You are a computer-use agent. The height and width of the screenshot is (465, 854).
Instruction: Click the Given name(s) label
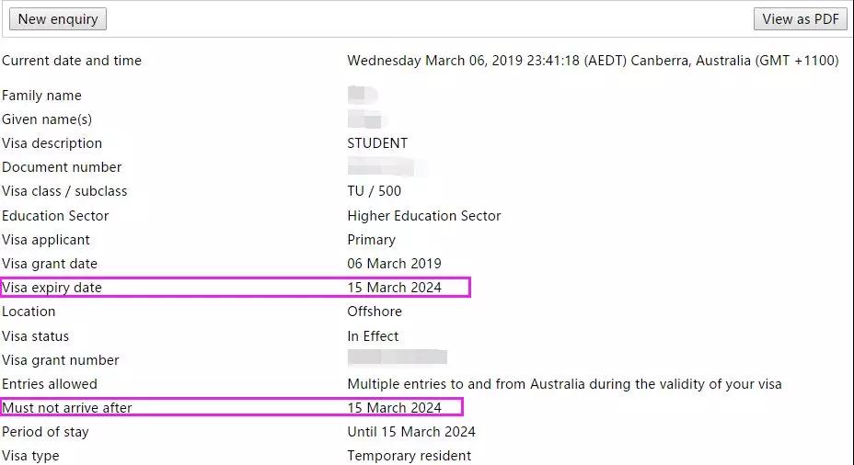47,119
